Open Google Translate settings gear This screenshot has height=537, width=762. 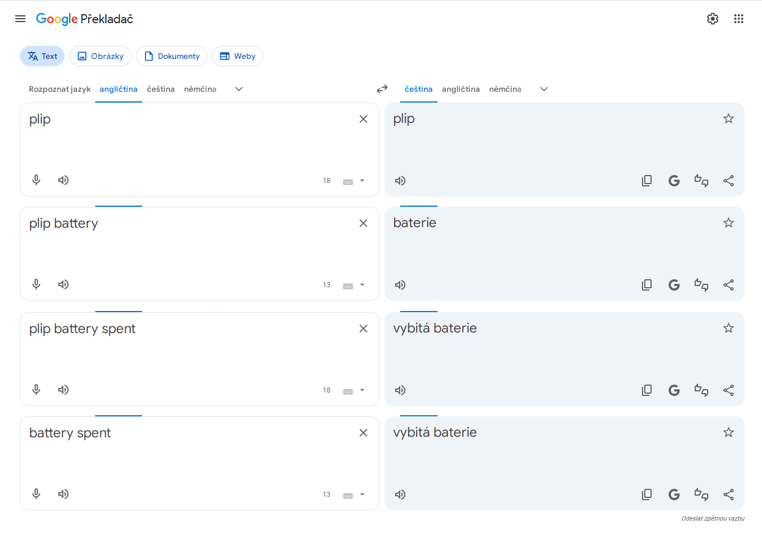click(713, 19)
